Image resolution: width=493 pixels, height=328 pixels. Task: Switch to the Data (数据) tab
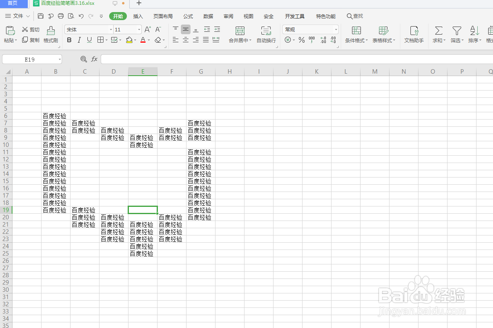pyautogui.click(x=208, y=16)
